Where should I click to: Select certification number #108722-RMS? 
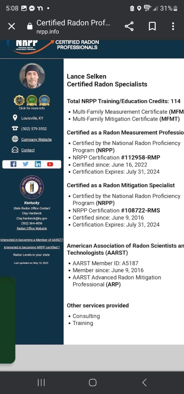tap(140, 210)
